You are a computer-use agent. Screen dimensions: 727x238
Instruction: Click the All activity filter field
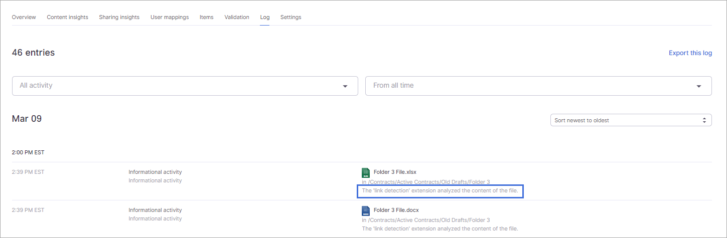click(x=176, y=86)
